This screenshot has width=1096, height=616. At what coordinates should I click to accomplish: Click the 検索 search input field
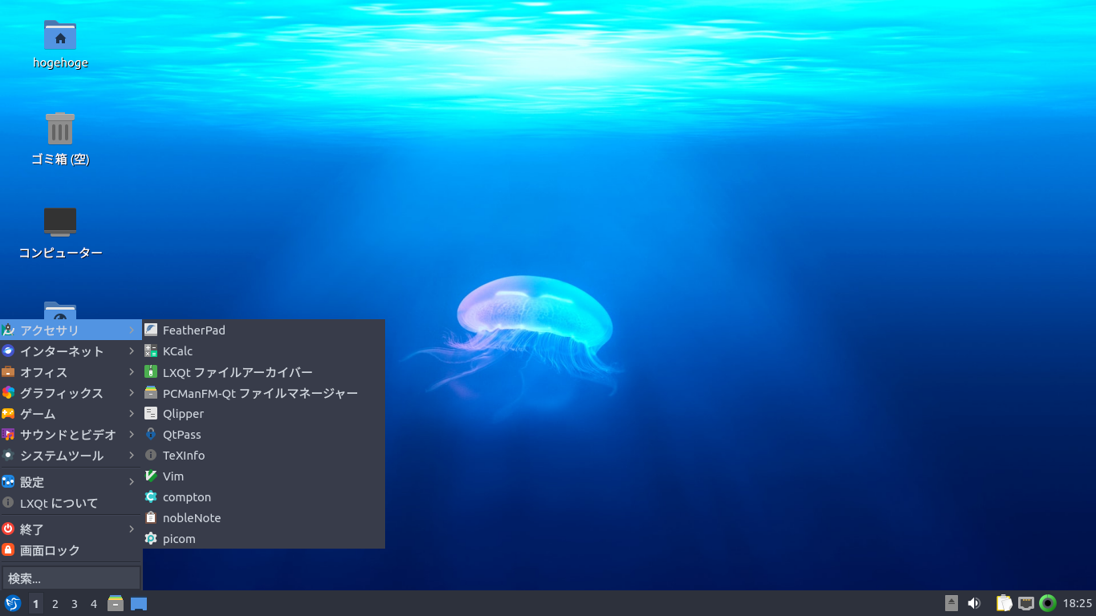(x=71, y=577)
